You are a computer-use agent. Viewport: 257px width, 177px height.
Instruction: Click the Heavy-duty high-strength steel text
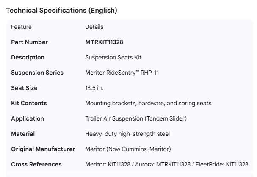coord(127,134)
